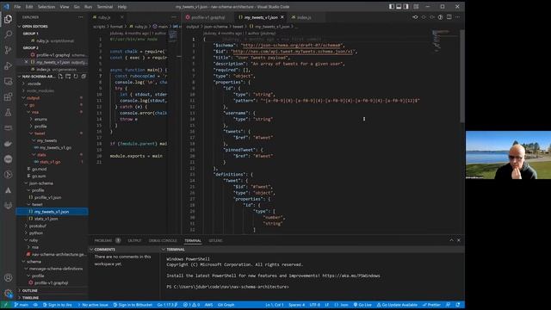The height and width of the screenshot is (310, 551).
Task: Close the my_tweets_v1.json editor tab
Action: 282,17
